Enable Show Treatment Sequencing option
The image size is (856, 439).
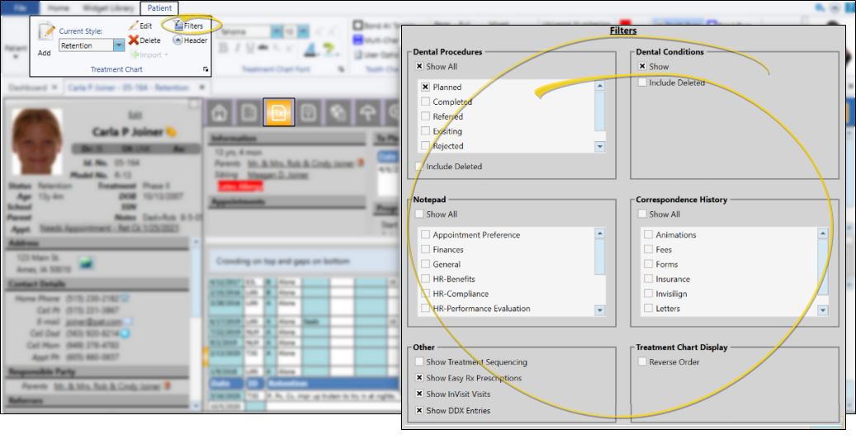[419, 362]
